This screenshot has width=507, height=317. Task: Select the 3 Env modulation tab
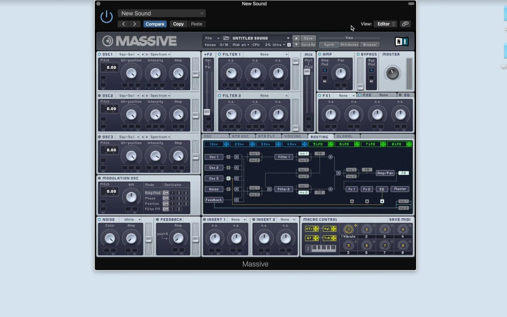[x=265, y=144]
